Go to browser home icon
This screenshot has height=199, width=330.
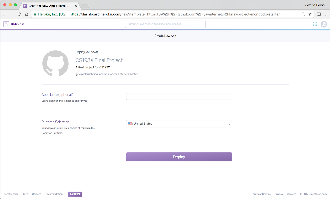[27, 14]
